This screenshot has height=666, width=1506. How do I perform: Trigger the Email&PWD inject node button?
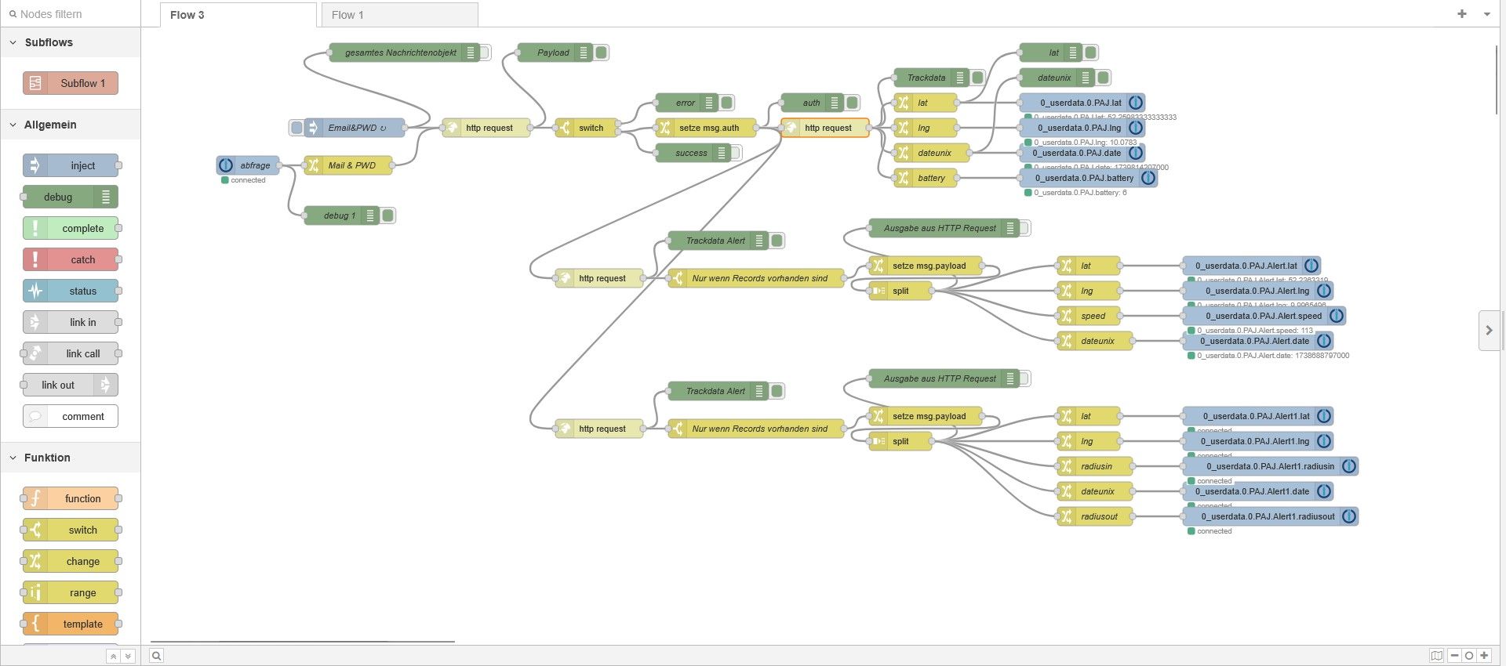[x=296, y=128]
